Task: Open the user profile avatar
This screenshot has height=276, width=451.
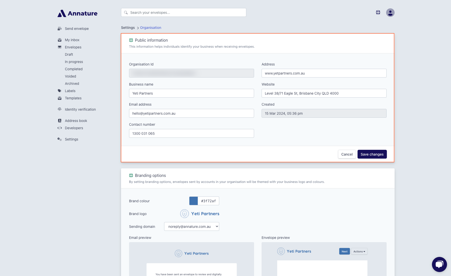Action: (x=390, y=13)
